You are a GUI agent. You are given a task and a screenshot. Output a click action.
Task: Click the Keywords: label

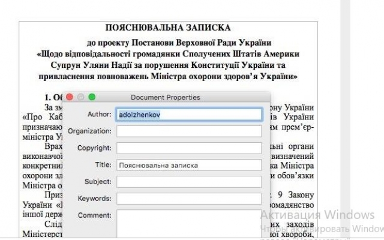tap(95, 199)
